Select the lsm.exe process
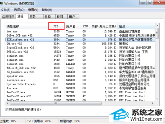This screenshot has width=165, height=124. (x=80, y=88)
